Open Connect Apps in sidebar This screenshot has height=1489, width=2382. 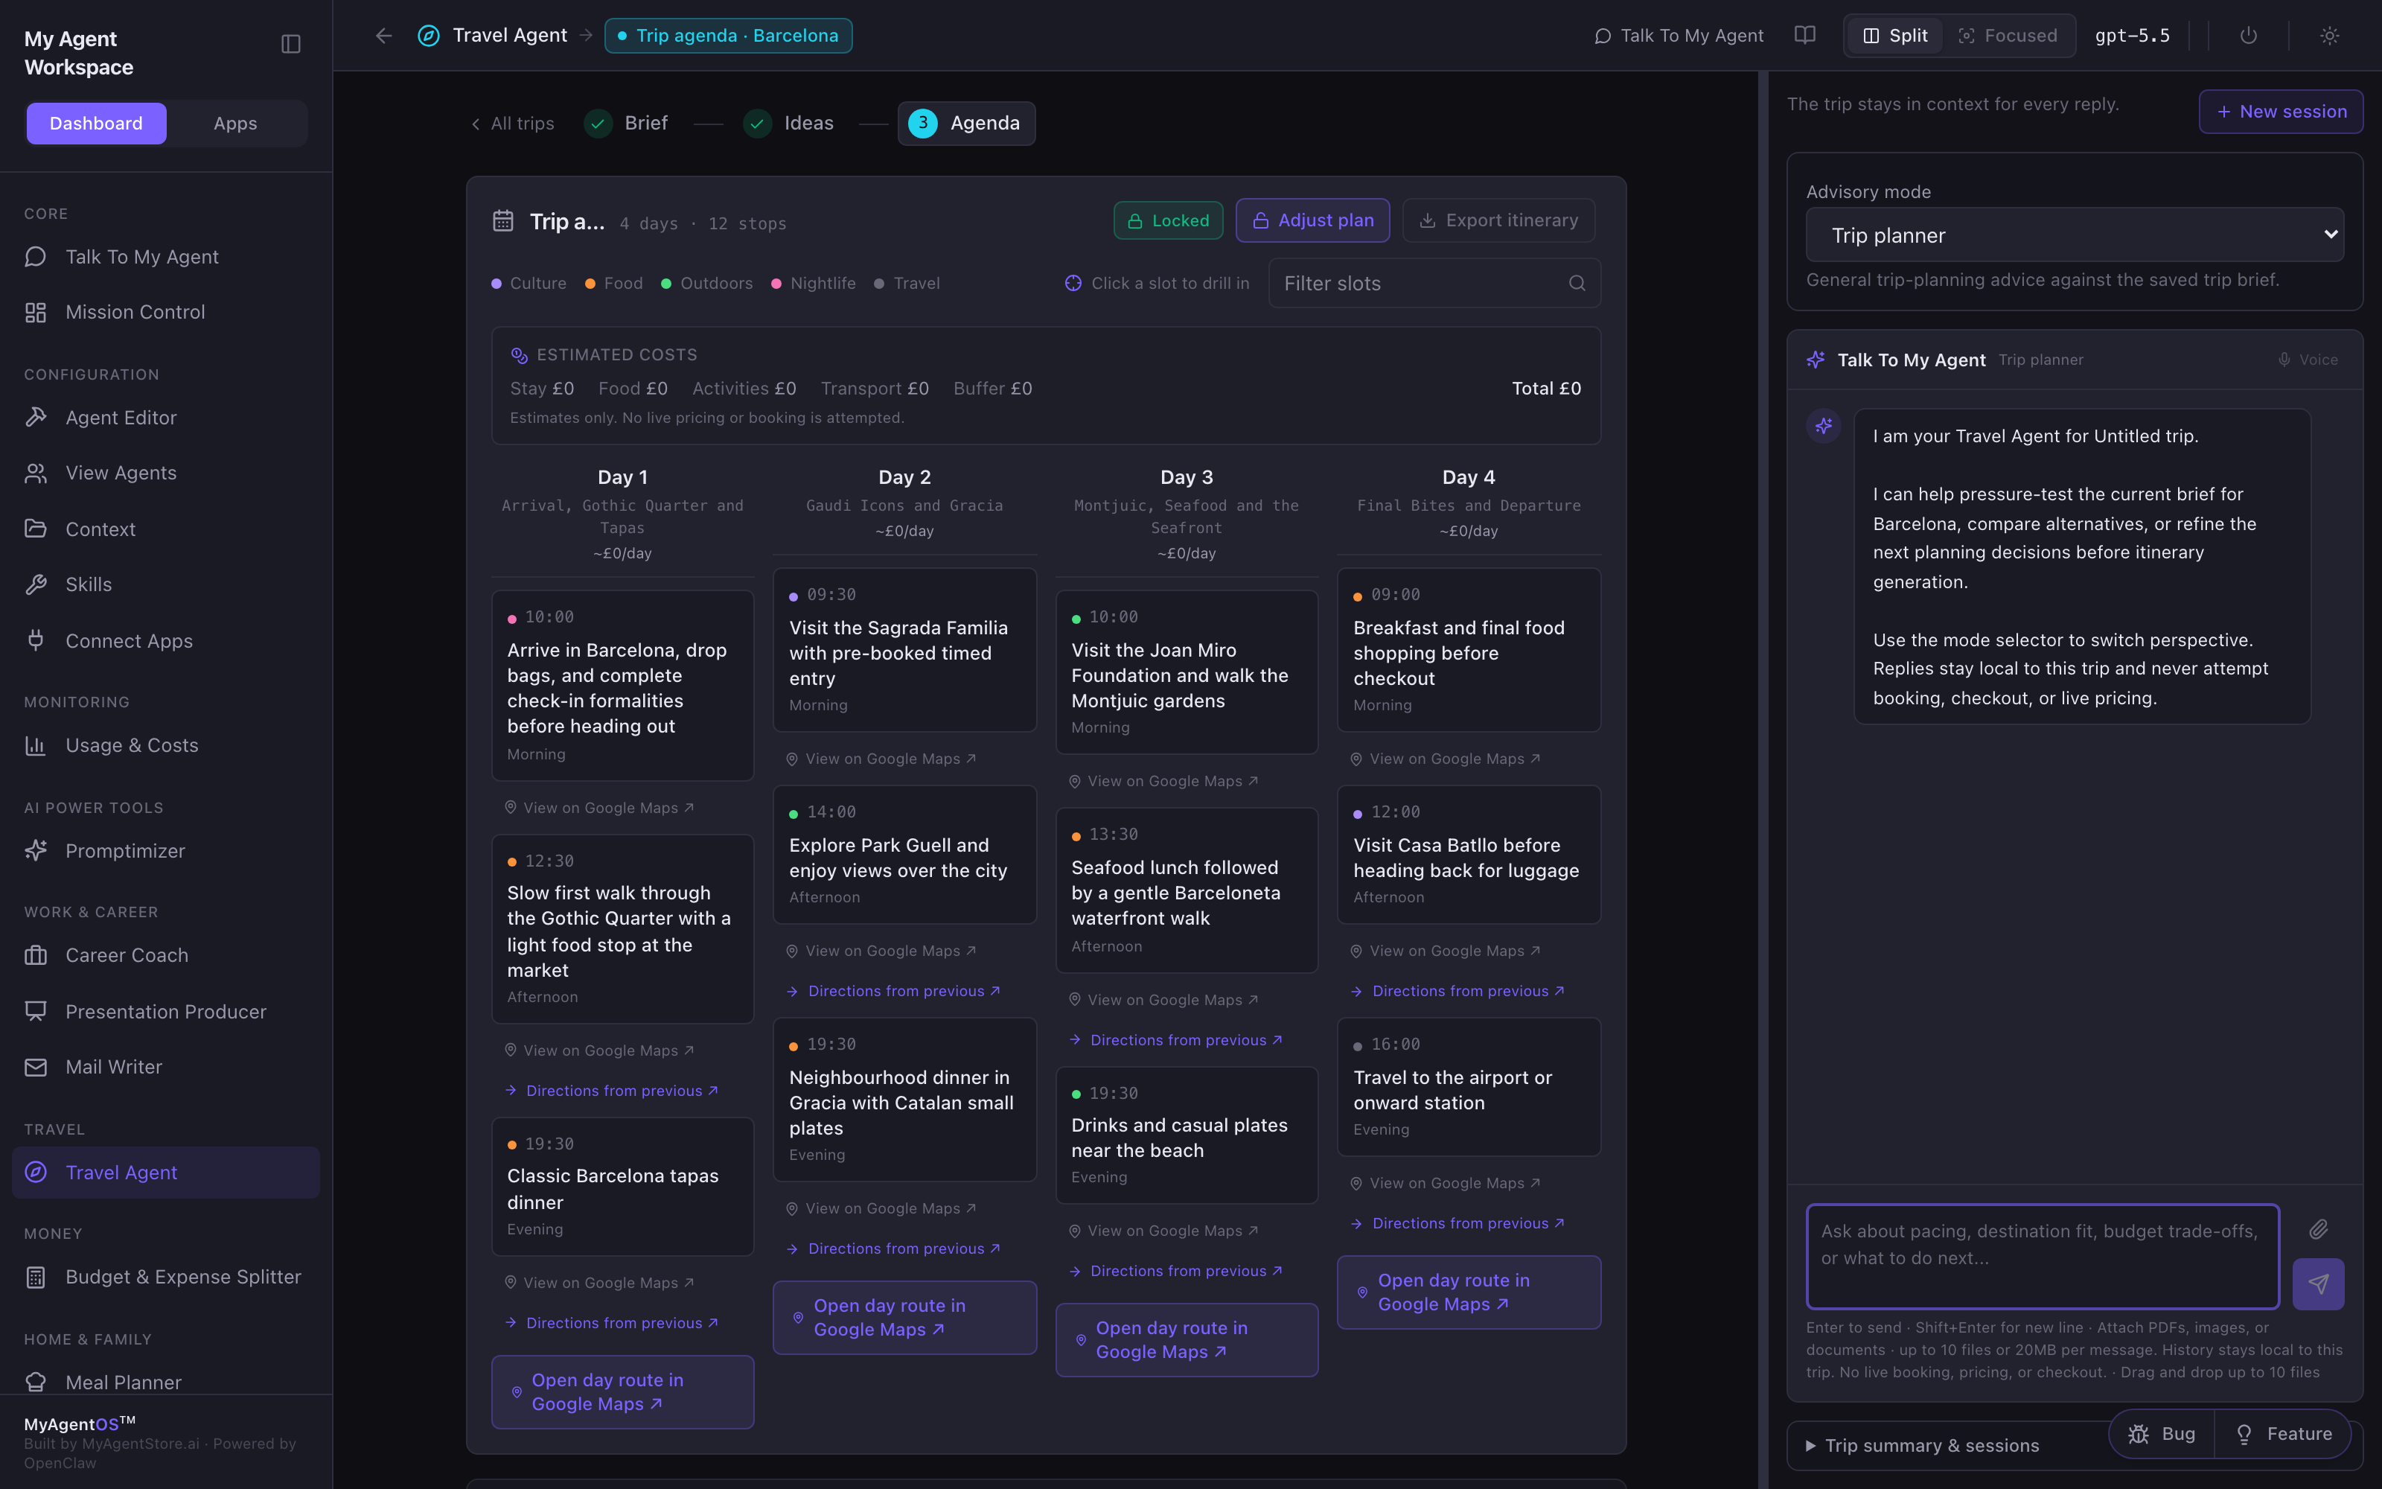click(x=165, y=641)
